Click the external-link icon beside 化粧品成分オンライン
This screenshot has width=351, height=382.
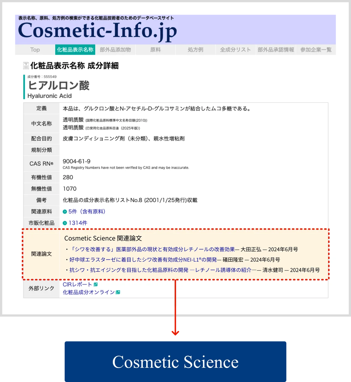pyautogui.click(x=118, y=292)
